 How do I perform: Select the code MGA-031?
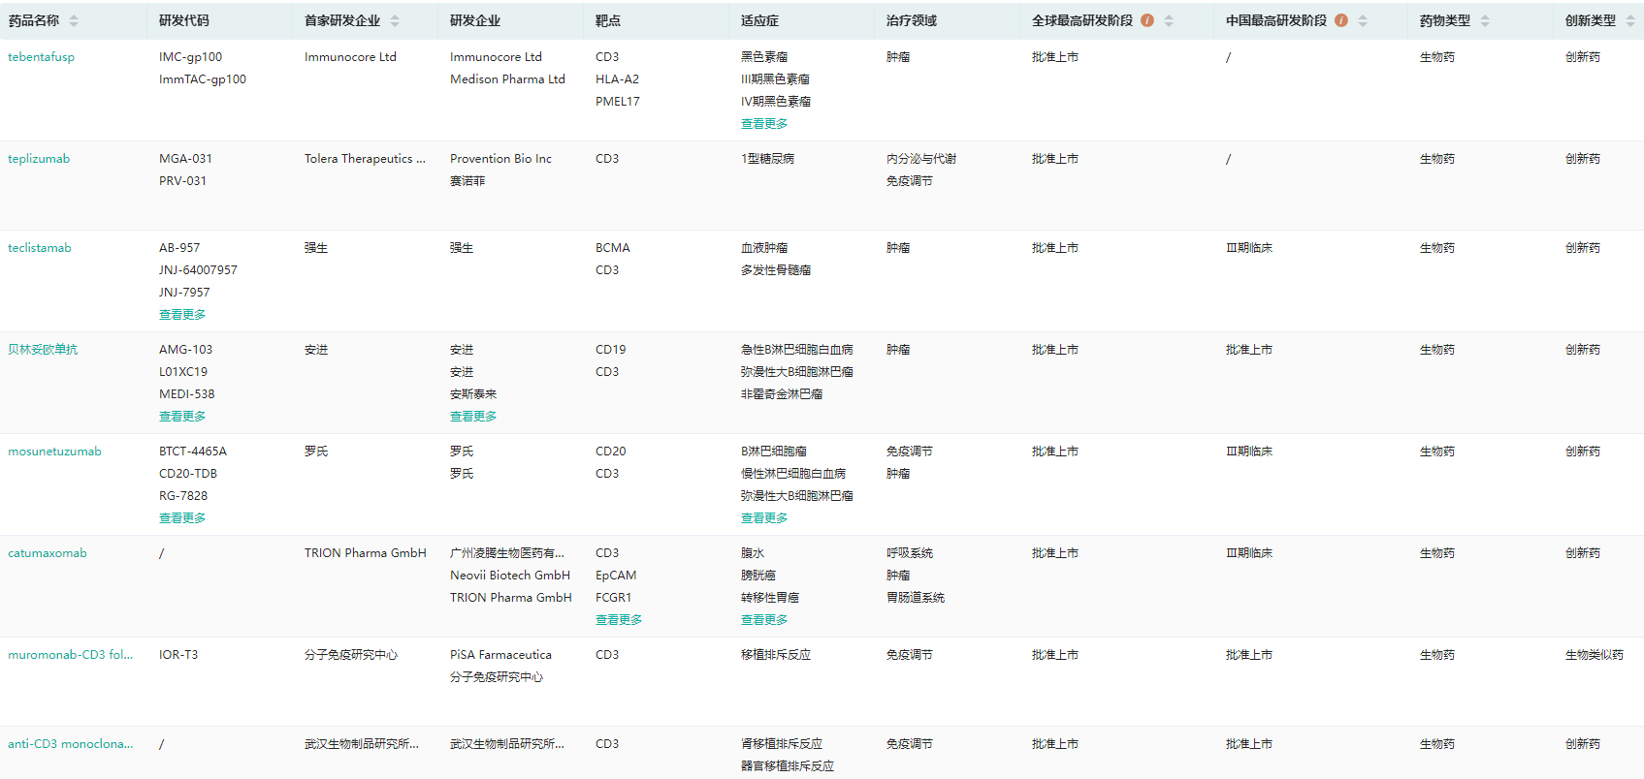click(186, 159)
